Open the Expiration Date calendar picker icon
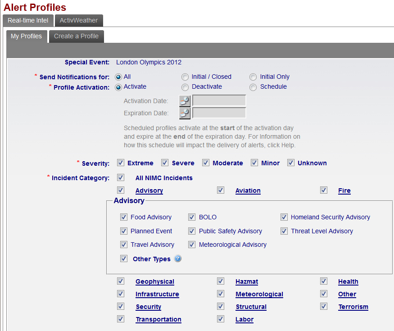 (185, 113)
